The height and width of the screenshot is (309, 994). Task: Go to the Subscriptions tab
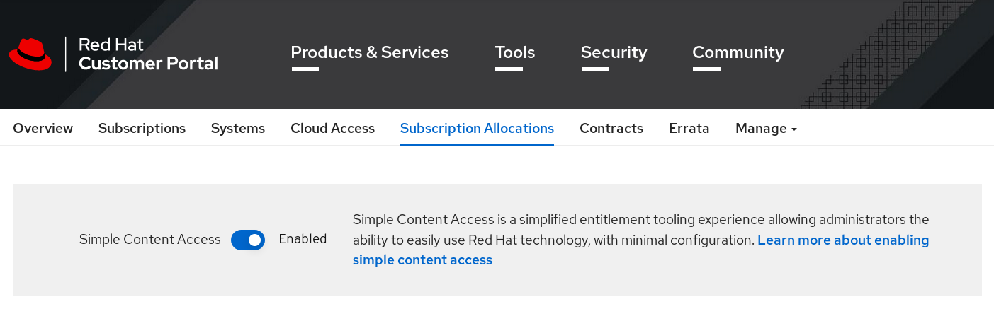tap(142, 128)
